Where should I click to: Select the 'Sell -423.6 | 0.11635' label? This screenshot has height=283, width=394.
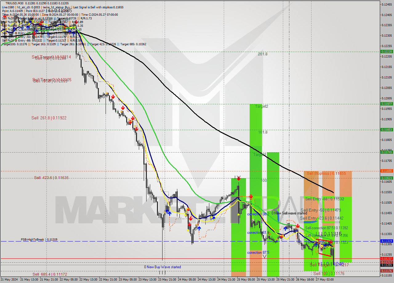pos(51,177)
